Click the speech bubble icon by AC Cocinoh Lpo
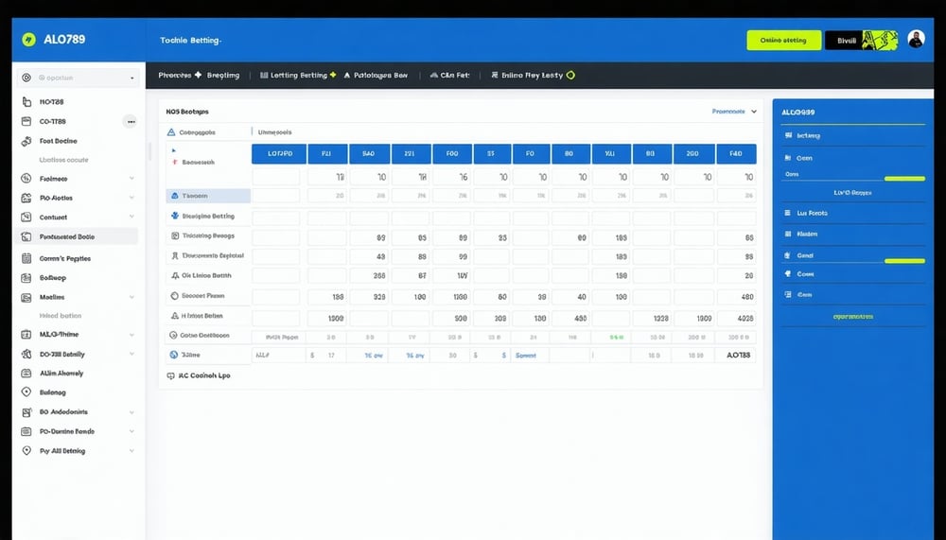Image resolution: width=946 pixels, height=540 pixels. coord(170,375)
